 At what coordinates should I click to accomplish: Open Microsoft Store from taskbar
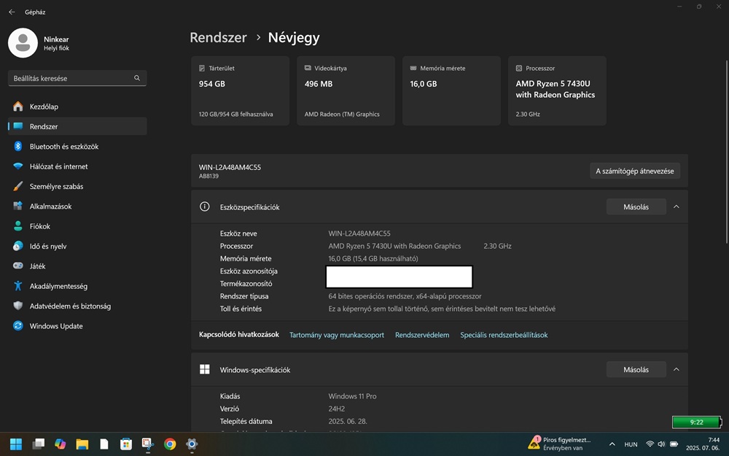tap(126, 444)
